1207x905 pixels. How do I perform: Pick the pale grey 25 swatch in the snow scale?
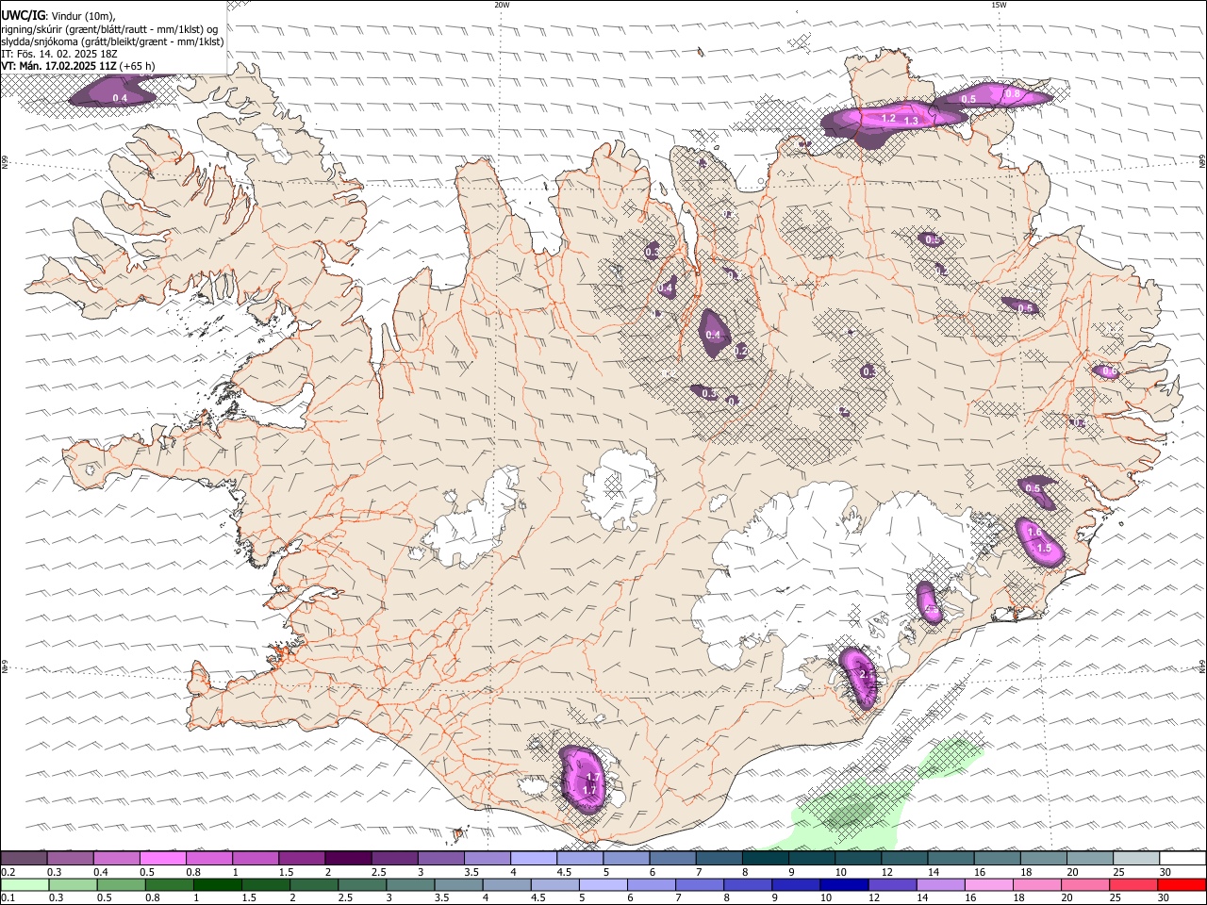click(x=1136, y=858)
